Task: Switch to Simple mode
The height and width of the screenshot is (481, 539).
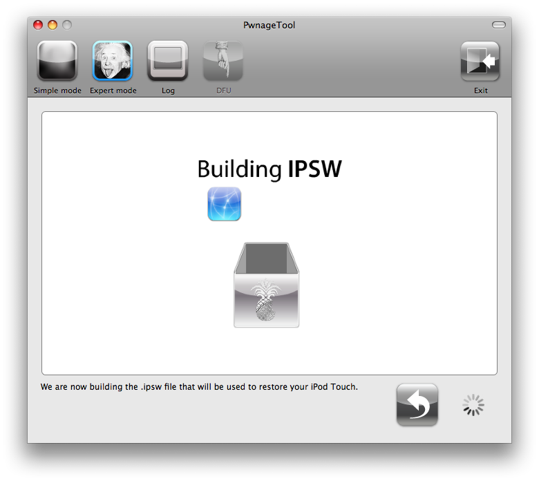Action: (x=57, y=61)
